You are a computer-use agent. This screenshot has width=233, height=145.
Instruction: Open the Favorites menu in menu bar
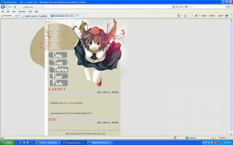point(22,11)
